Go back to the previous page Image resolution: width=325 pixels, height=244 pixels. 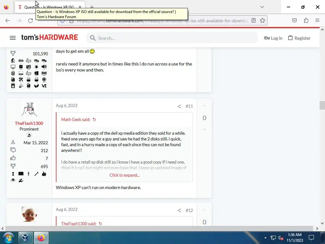click(8, 21)
